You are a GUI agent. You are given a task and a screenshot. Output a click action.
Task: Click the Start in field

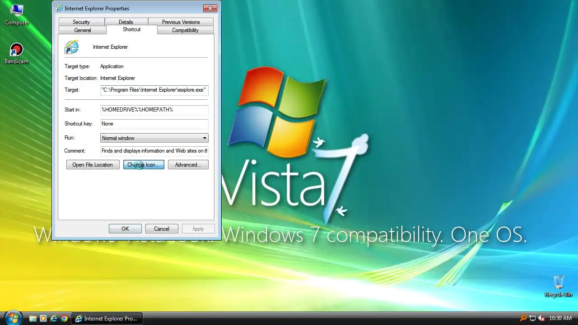tap(154, 110)
